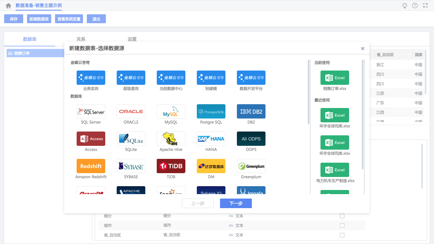The width and height of the screenshot is (434, 244).
Task: Choose Amazon Redshift as source
Action: tap(91, 166)
